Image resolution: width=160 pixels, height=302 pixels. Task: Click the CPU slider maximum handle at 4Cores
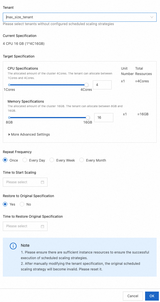click(86, 85)
